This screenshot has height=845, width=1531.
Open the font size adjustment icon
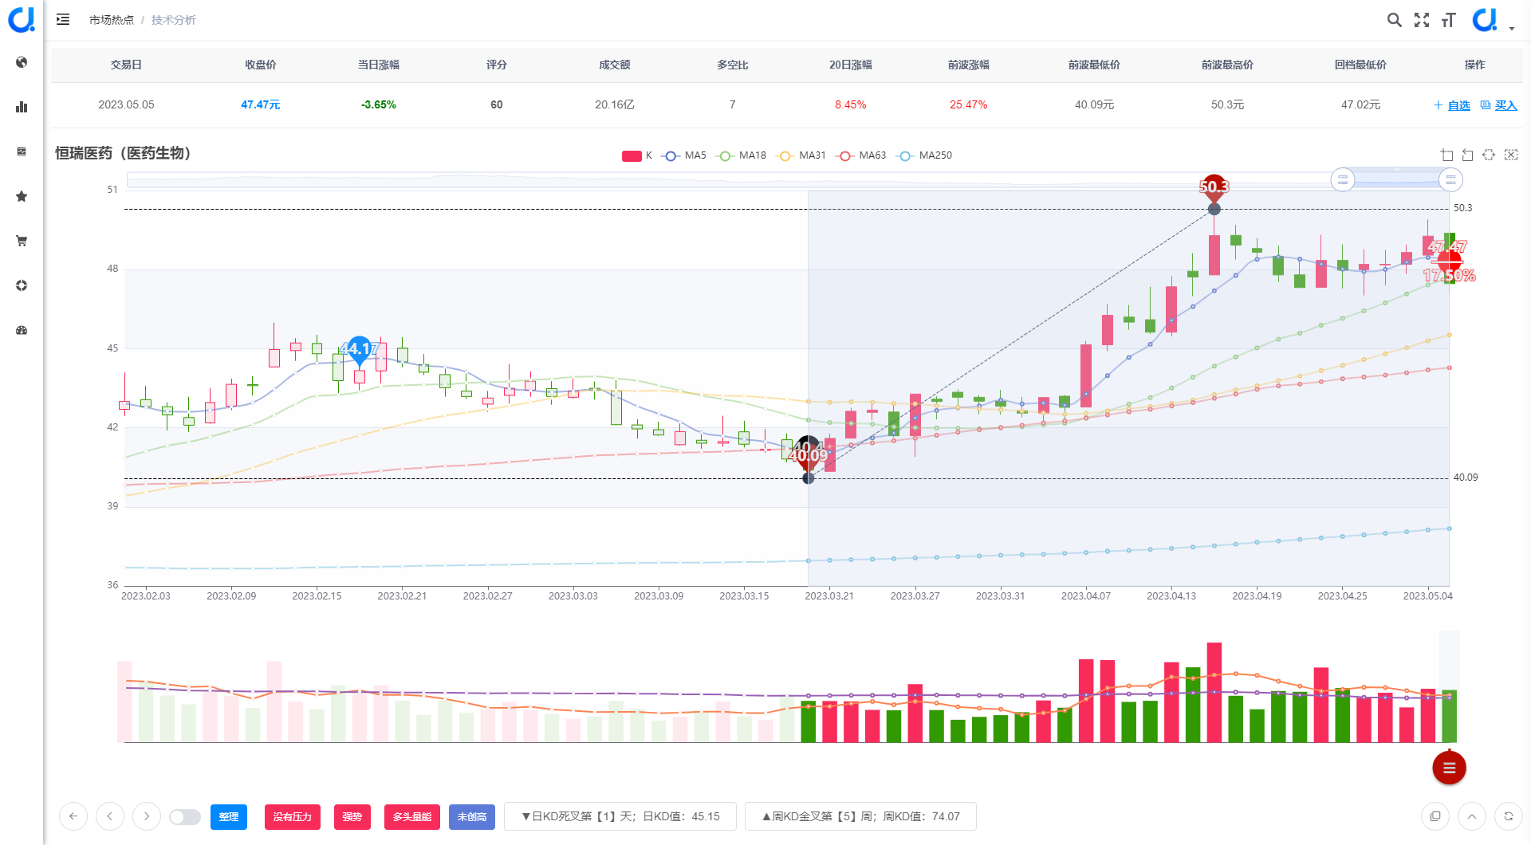(x=1449, y=20)
